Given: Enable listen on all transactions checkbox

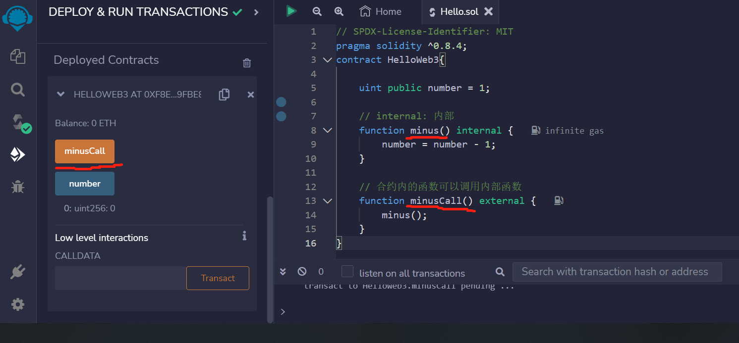Looking at the screenshot, I should coord(347,272).
